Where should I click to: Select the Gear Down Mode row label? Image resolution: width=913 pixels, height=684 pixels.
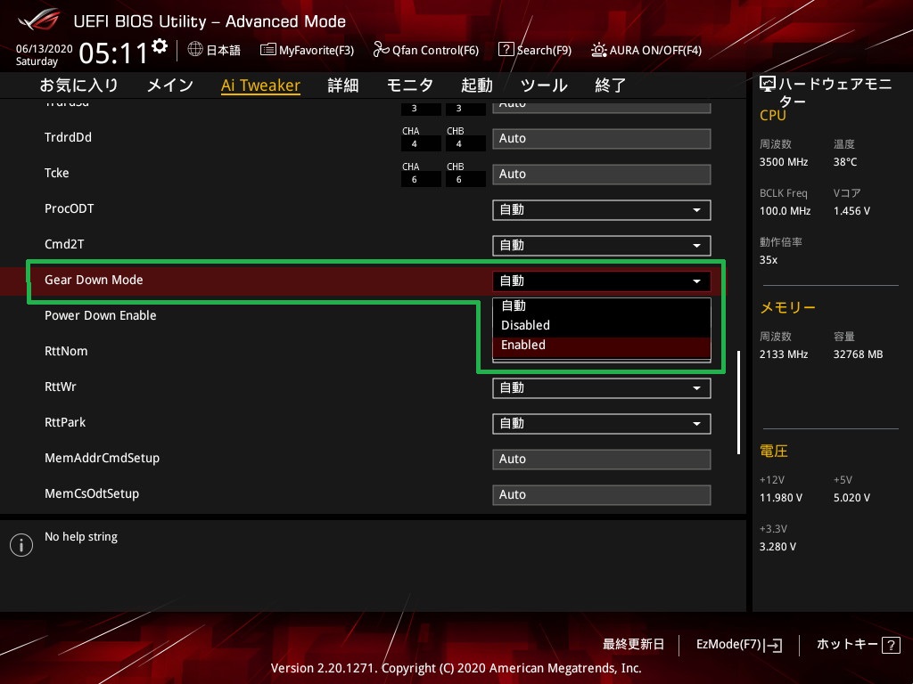(94, 280)
